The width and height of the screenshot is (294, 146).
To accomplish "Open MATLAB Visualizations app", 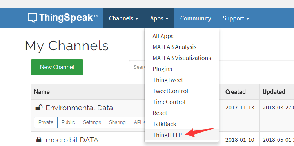I will pos(181,58).
